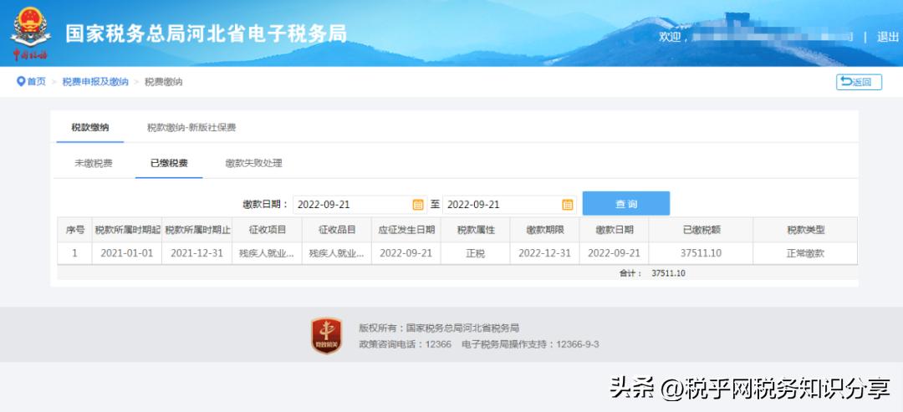The width and height of the screenshot is (903, 412).
Task: Select row cell 2021-01-01
Action: click(127, 253)
